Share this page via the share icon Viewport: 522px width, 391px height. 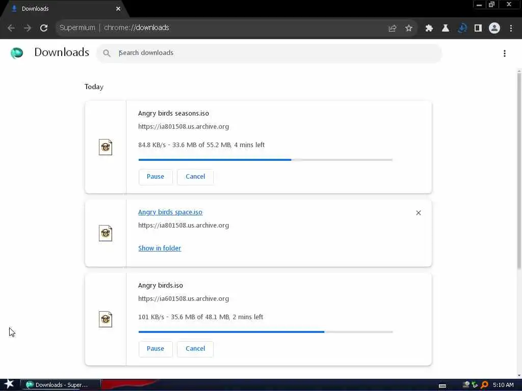393,29
